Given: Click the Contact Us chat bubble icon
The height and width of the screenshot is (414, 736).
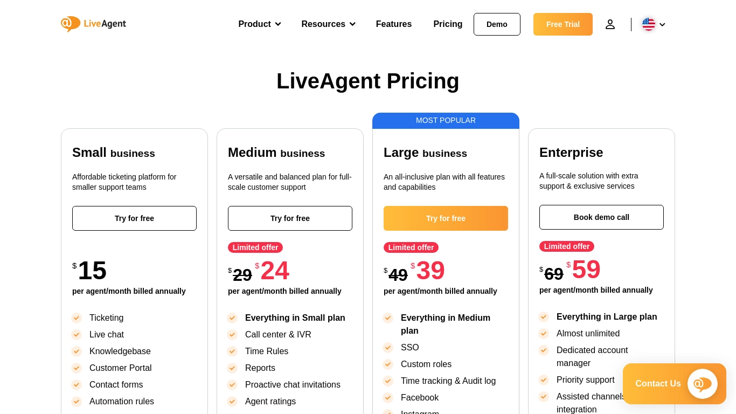Looking at the screenshot, I should point(702,384).
